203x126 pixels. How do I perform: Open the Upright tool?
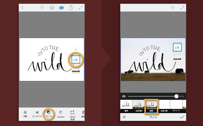(60, 114)
